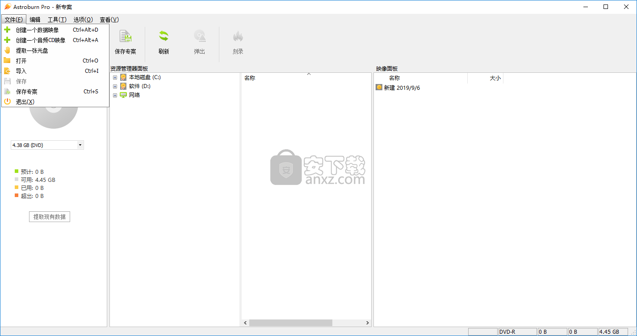Click the scrollbar left arrow in file list
The height and width of the screenshot is (336, 637).
(x=245, y=323)
